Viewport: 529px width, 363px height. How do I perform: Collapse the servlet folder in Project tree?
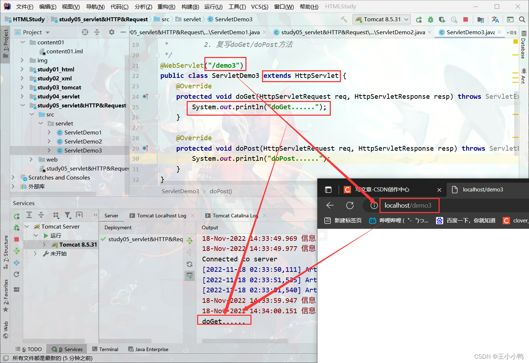[x=41, y=123]
